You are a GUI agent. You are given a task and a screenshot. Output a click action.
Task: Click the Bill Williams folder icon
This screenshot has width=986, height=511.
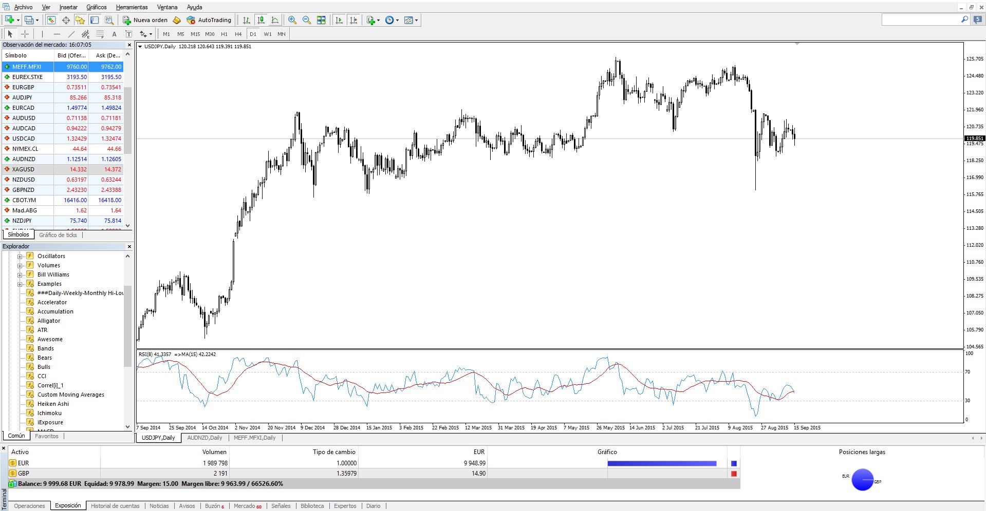click(30, 274)
